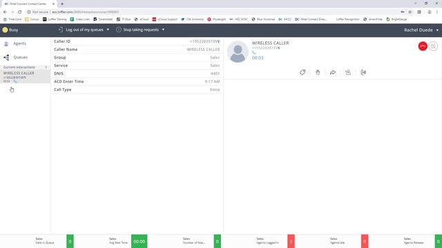This screenshot has height=248, width=442.
Task: Open Chrome's three-dot menu
Action: coord(437,12)
